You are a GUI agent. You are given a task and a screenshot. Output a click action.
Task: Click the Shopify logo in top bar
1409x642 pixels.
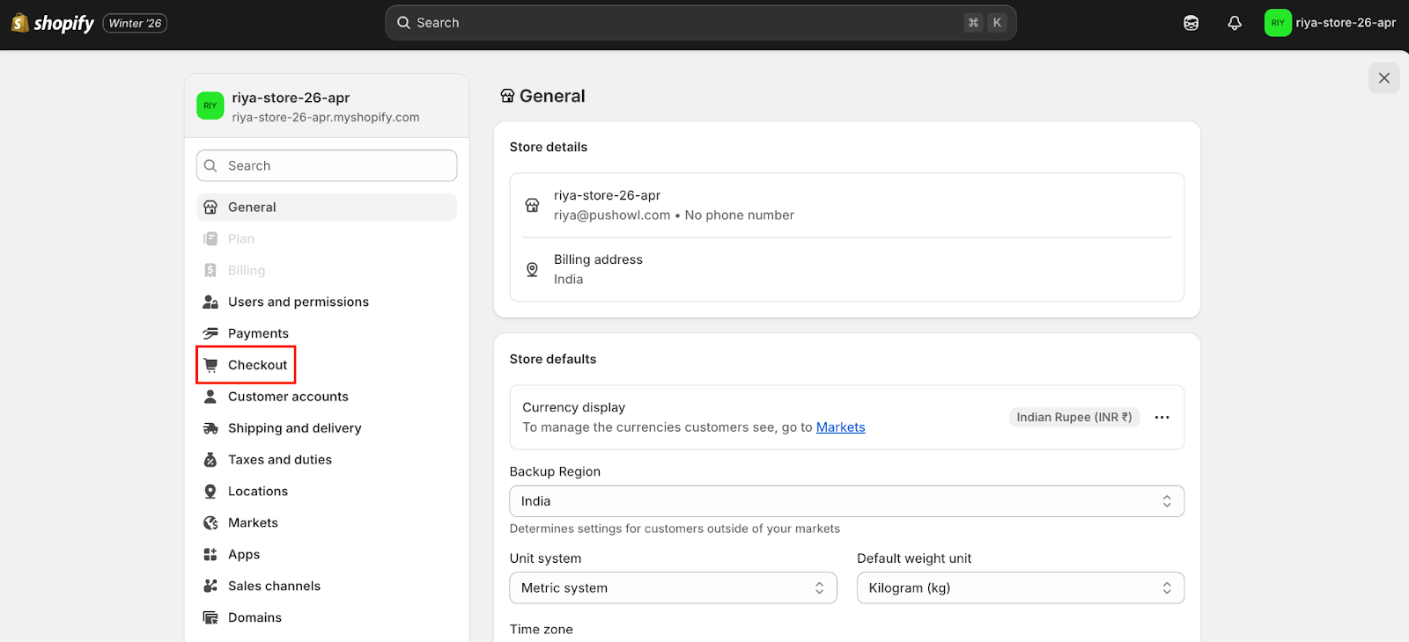click(53, 23)
